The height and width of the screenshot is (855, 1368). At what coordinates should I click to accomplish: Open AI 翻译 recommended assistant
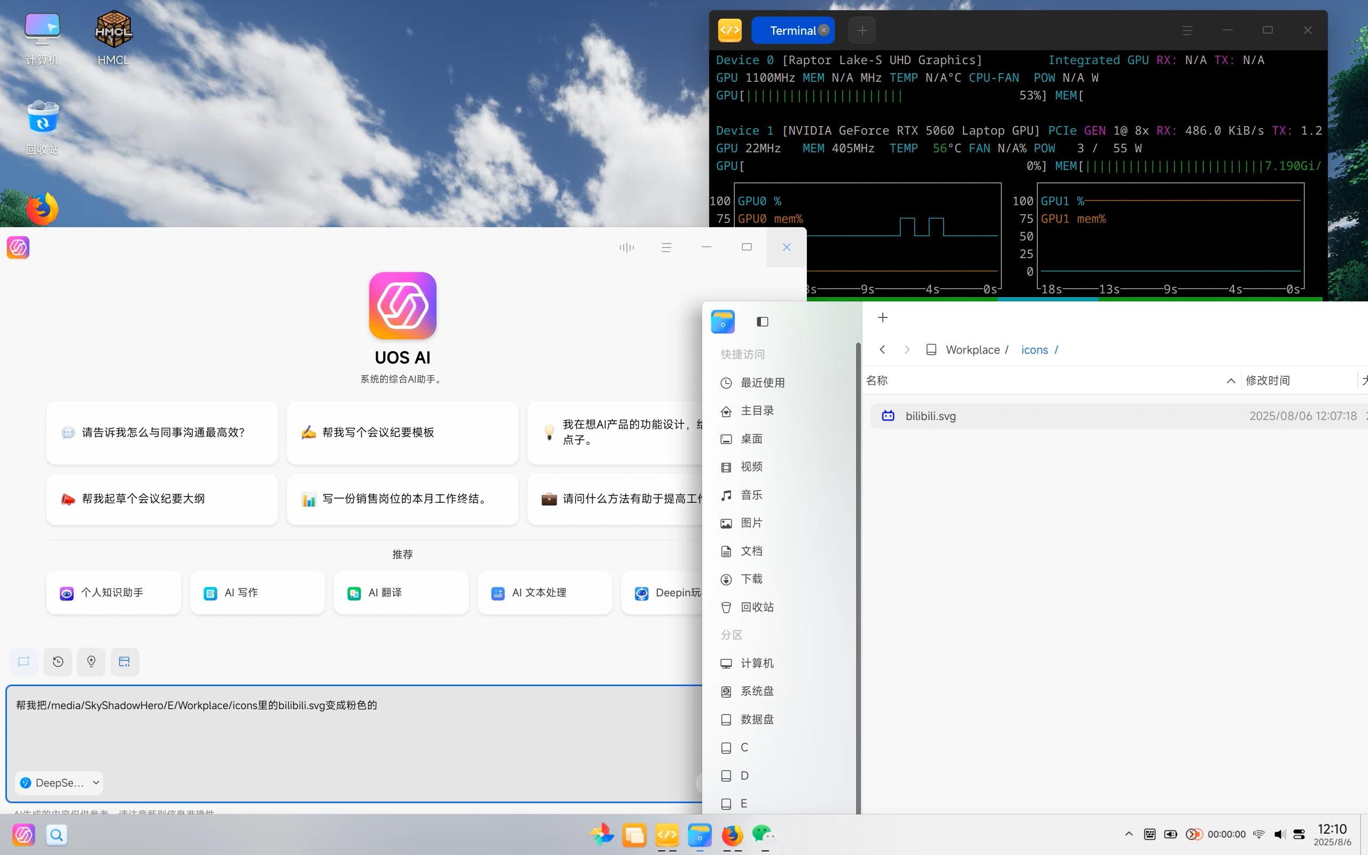point(401,593)
